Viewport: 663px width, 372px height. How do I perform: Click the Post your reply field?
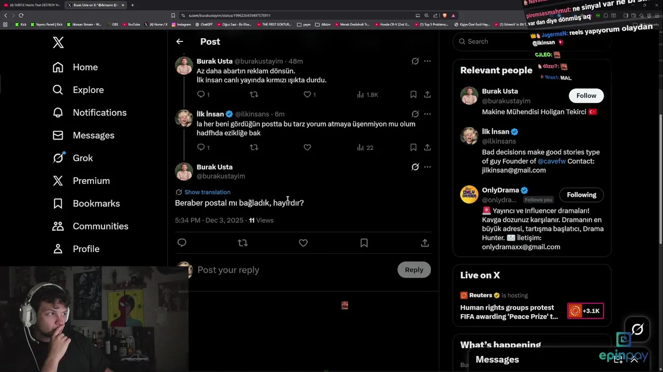294,270
